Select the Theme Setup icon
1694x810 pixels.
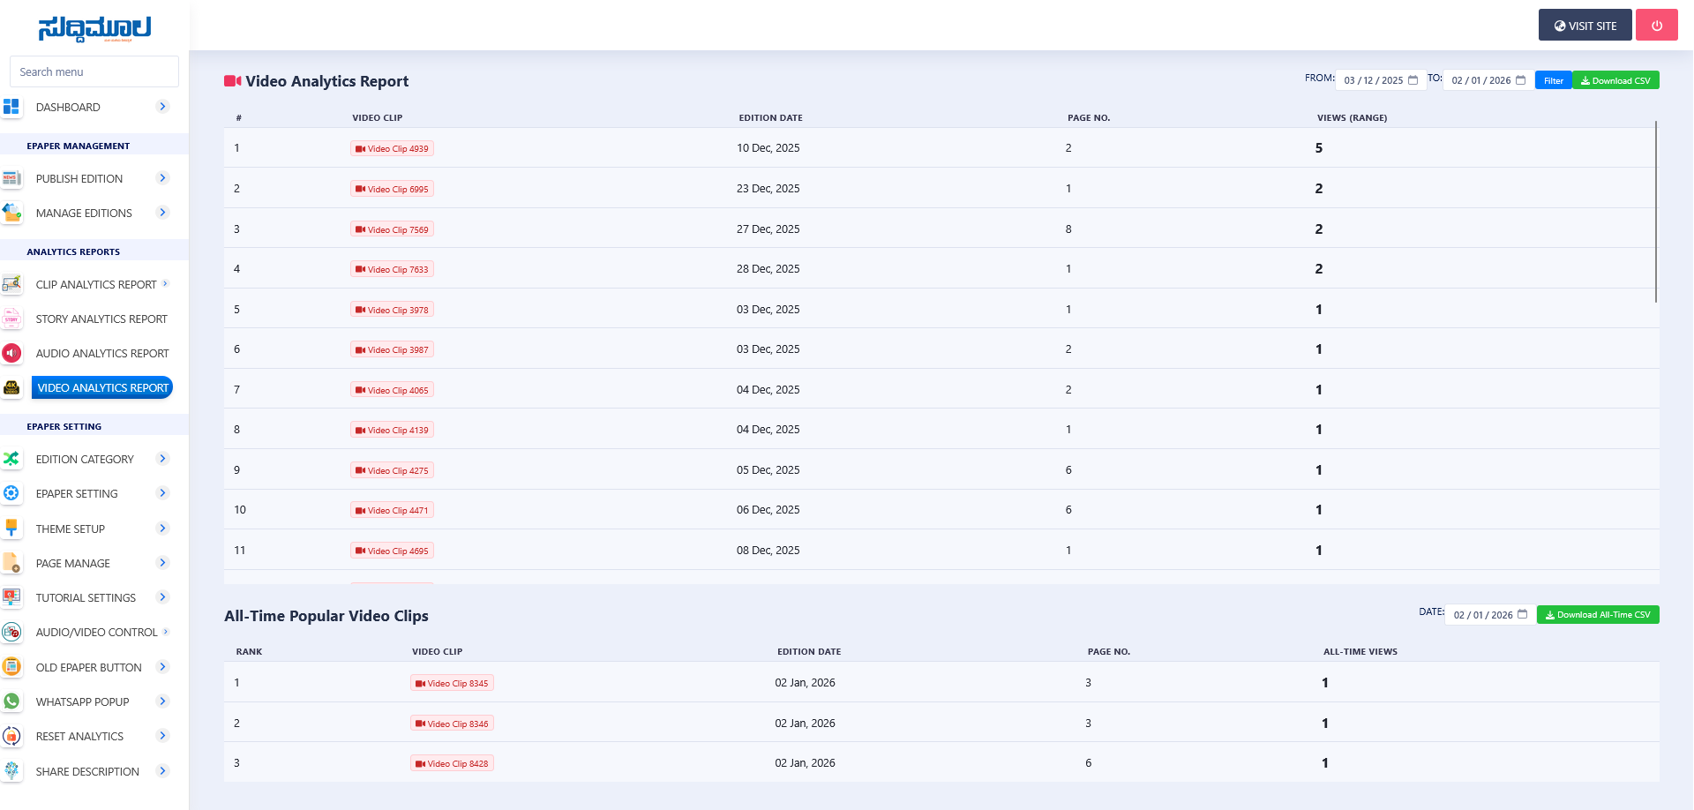point(12,528)
